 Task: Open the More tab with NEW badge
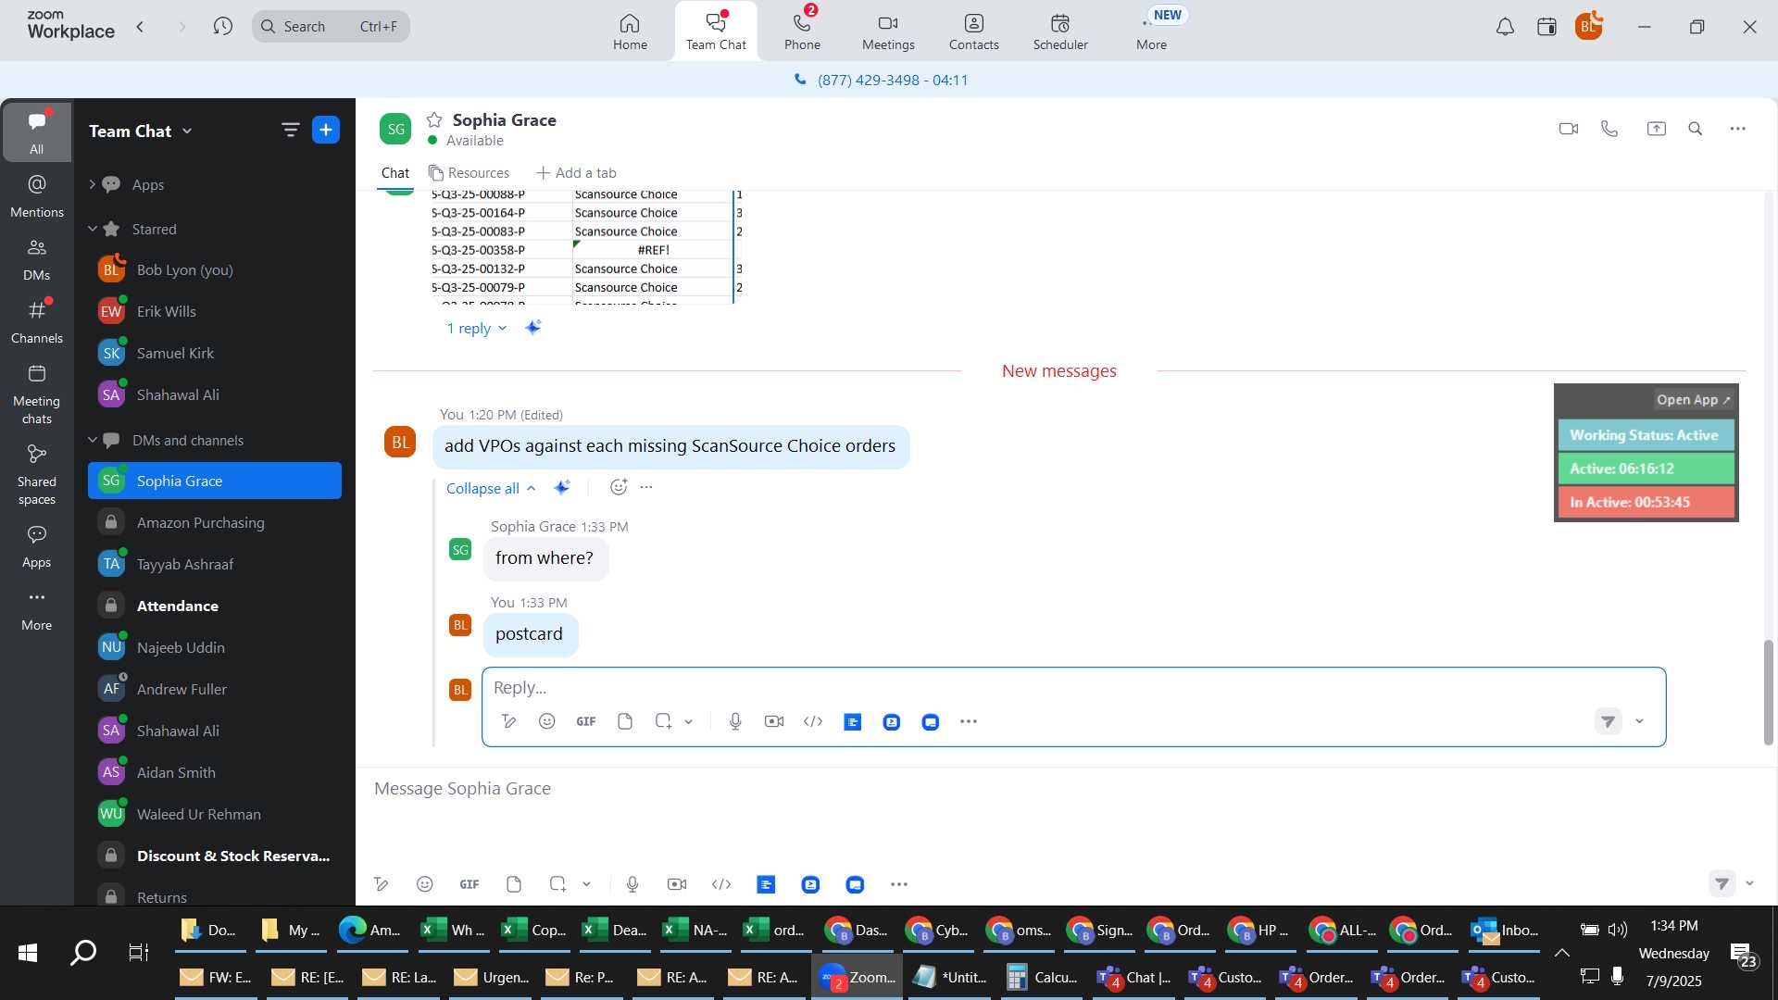[1152, 31]
